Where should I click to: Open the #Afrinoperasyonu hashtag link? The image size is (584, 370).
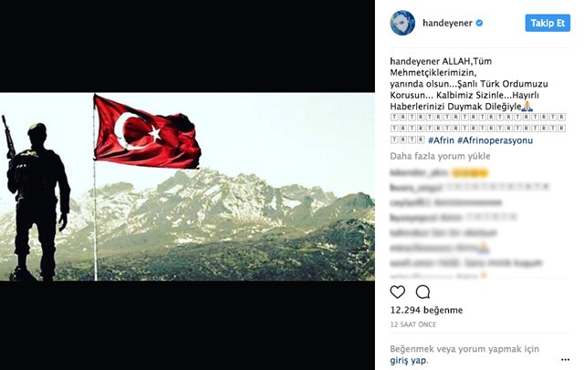495,140
